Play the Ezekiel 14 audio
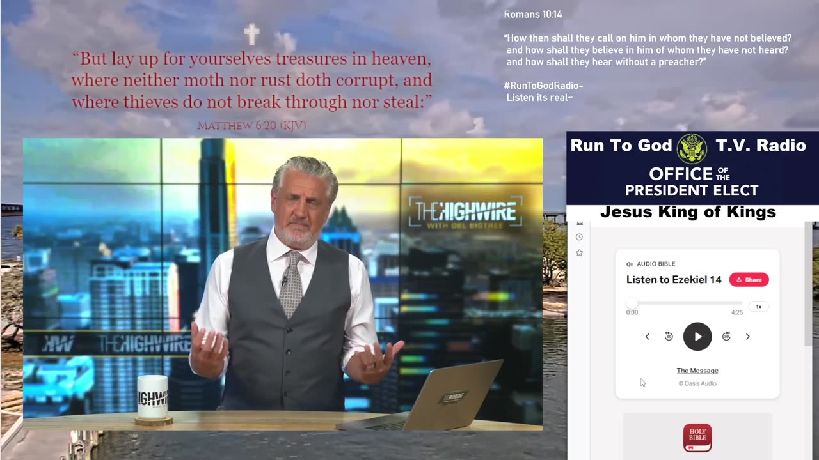Image resolution: width=819 pixels, height=460 pixels. click(x=697, y=337)
